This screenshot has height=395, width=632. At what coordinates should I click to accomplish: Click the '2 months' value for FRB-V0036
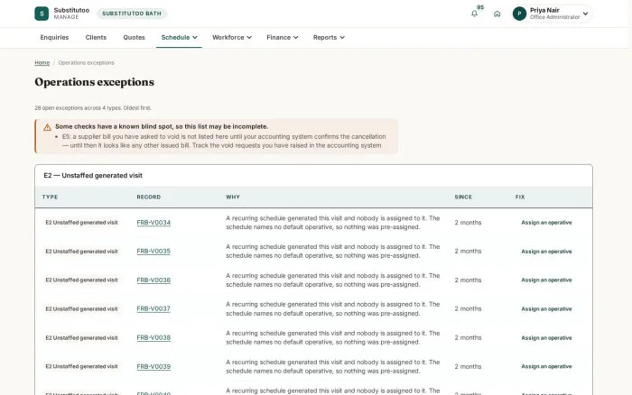(468, 280)
